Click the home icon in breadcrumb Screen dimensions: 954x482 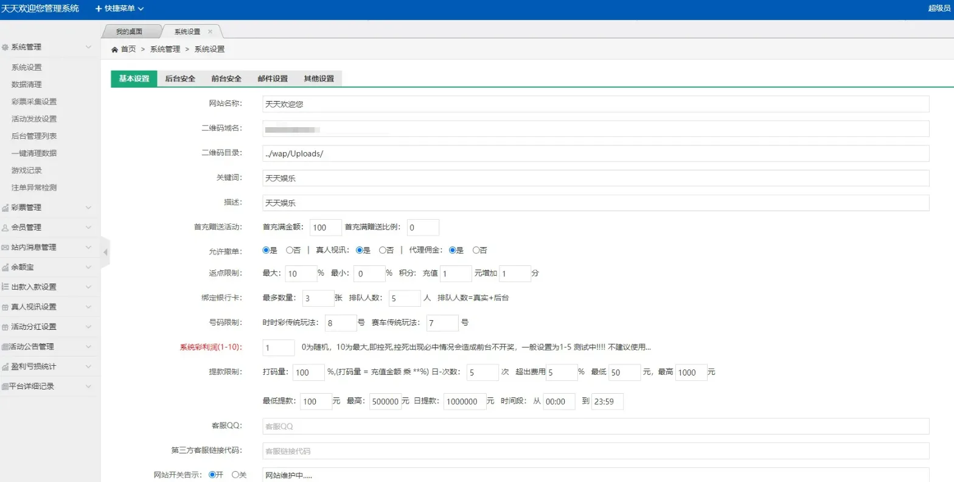(114, 49)
